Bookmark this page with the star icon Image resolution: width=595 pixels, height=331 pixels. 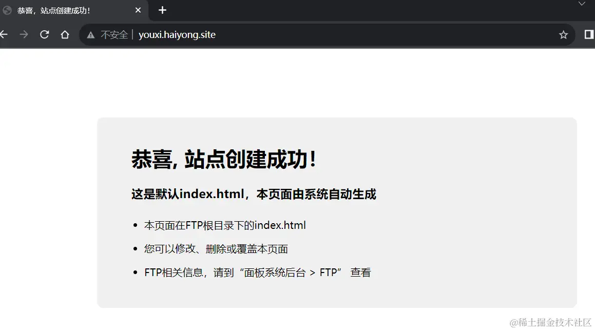pos(563,35)
